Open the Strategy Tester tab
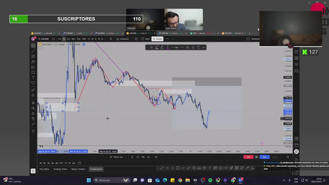The width and height of the screenshot is (329, 185). coord(60,169)
